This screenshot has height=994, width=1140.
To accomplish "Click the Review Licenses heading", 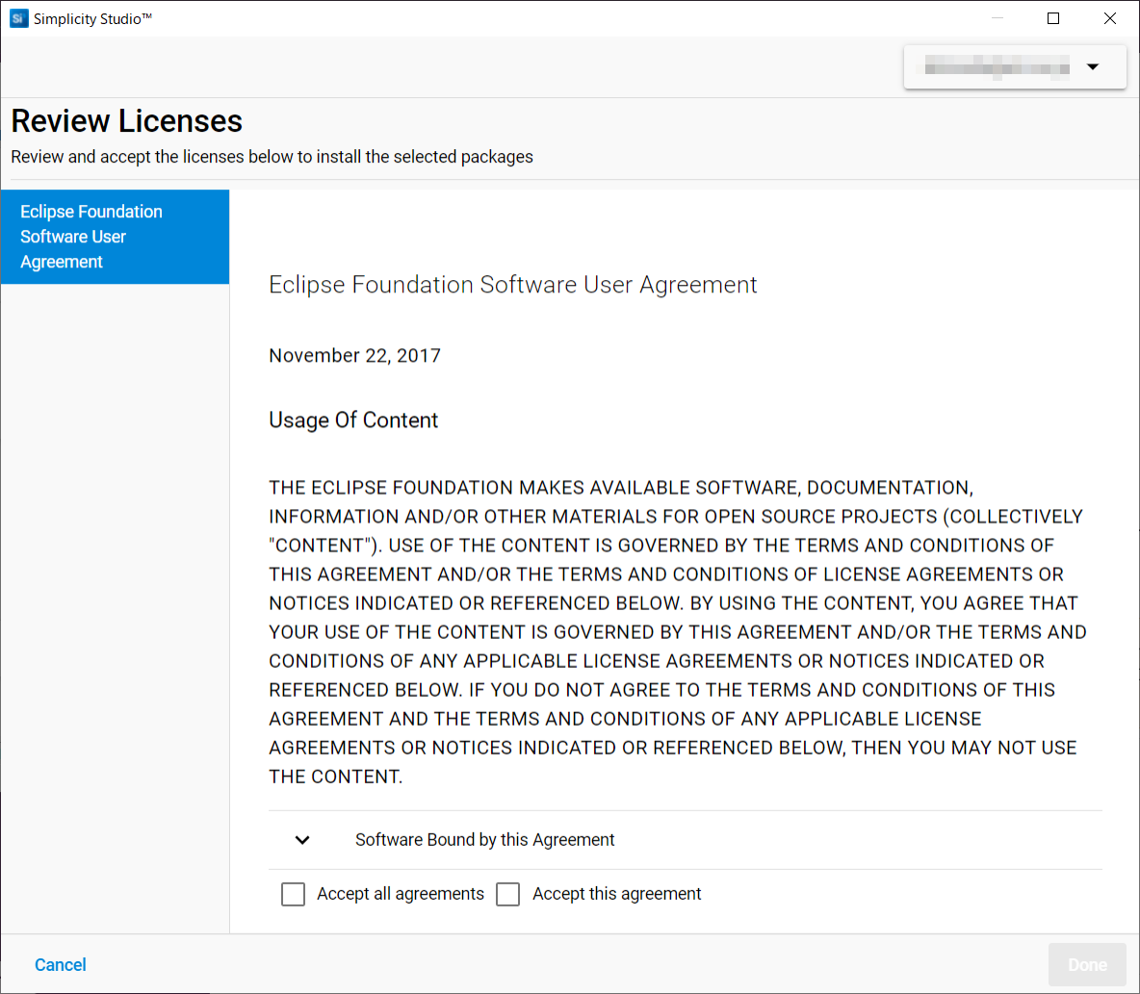I will pos(126,120).
